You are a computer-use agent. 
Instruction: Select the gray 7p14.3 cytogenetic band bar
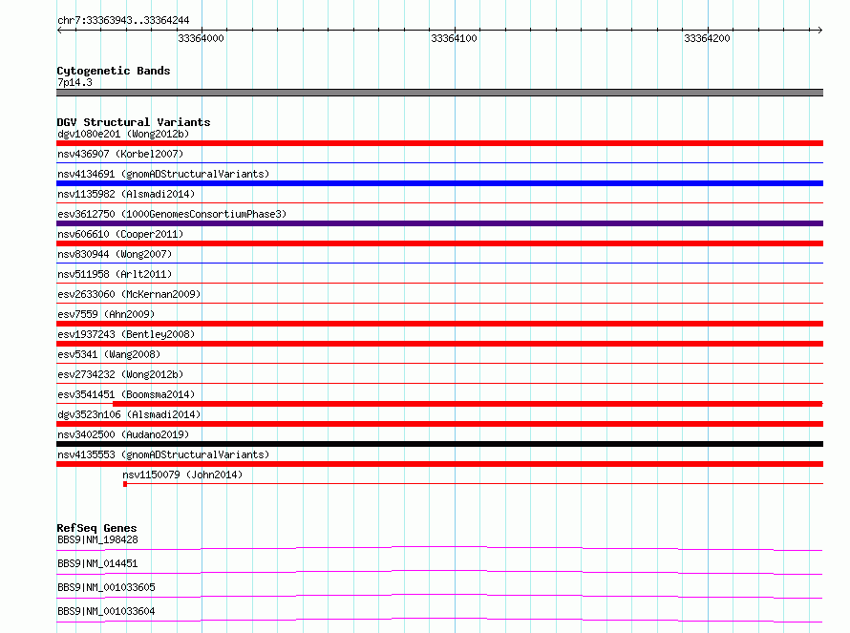(x=439, y=93)
